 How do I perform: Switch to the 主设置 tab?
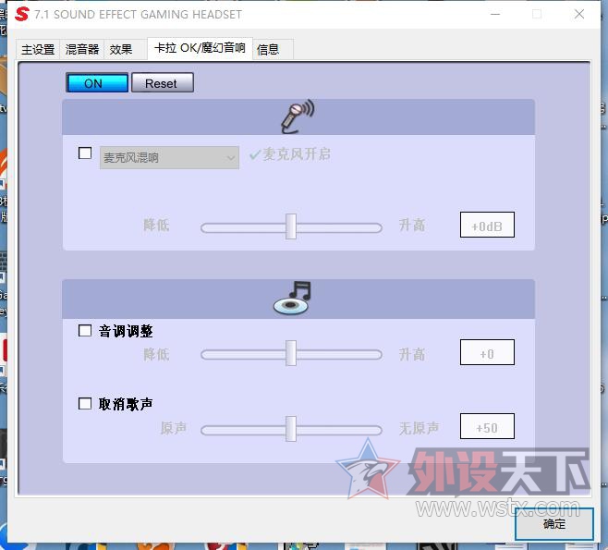click(x=38, y=49)
